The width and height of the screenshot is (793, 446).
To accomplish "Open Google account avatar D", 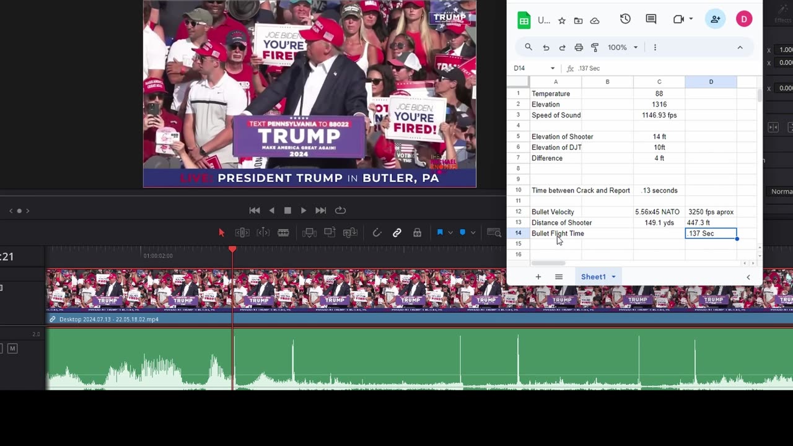I will click(x=744, y=19).
